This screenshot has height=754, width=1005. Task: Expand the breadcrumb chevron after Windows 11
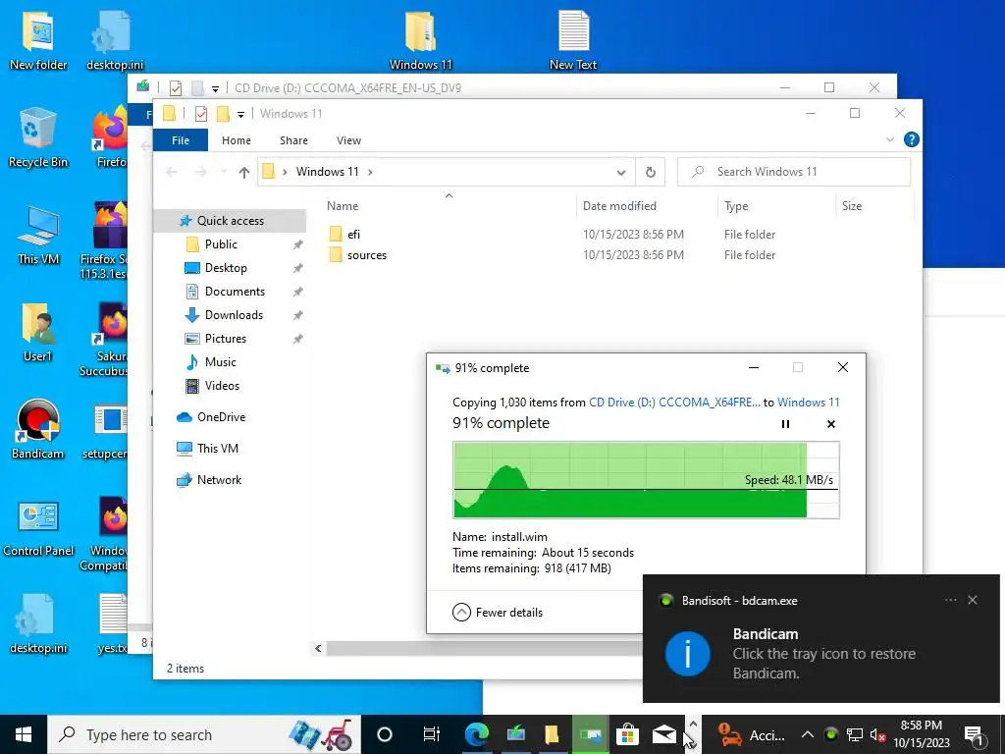click(x=370, y=172)
